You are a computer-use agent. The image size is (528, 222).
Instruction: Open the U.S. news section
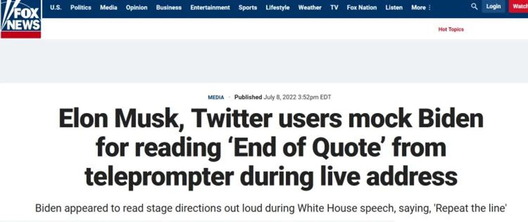pos(56,8)
